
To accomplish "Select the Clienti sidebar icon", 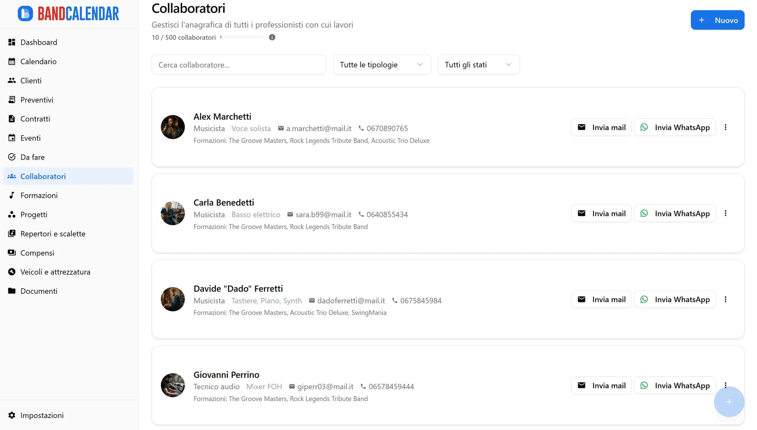I will [12, 80].
